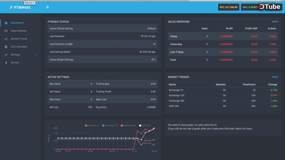Click MORE link in Market Trends
285x160 pixels.
[x=275, y=77]
